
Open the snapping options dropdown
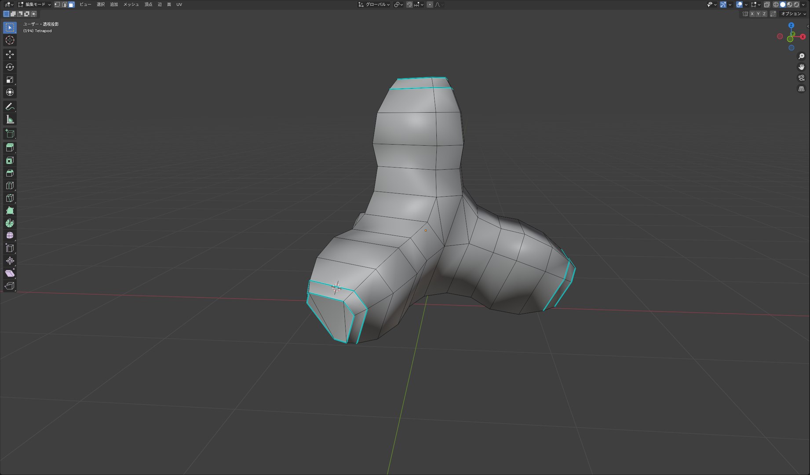pos(419,4)
